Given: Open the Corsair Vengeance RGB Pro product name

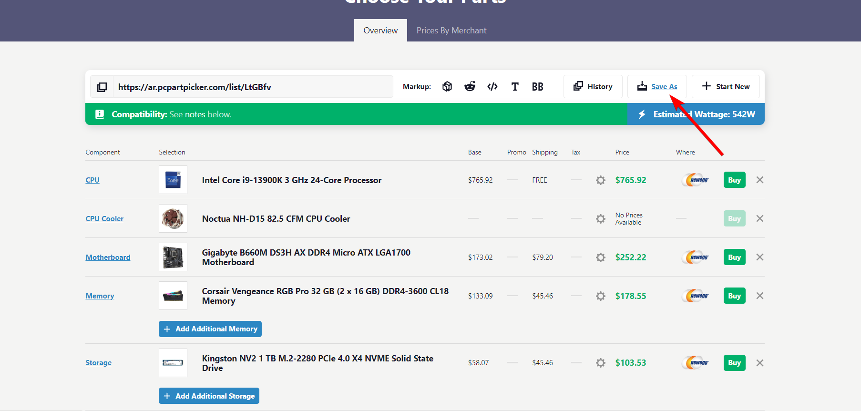Looking at the screenshot, I should [325, 296].
